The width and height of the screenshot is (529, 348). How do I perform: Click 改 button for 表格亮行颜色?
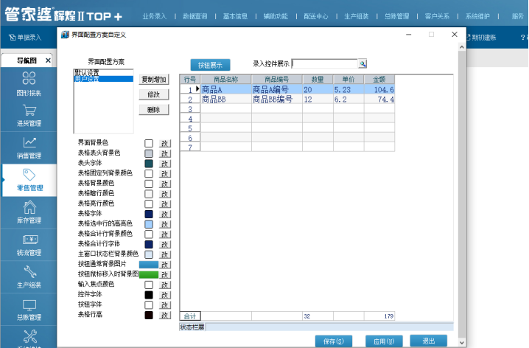click(165, 204)
